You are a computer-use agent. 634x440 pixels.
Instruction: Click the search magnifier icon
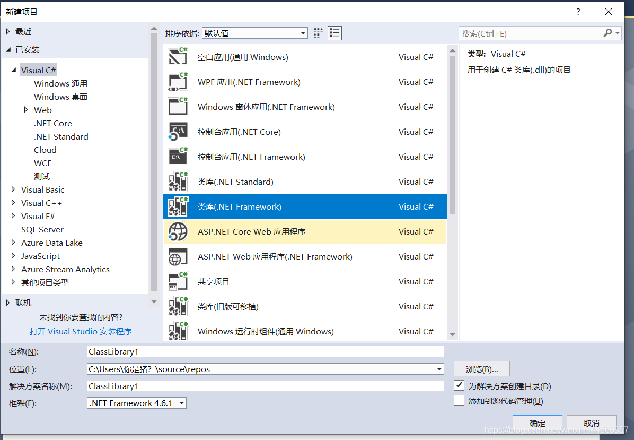607,33
